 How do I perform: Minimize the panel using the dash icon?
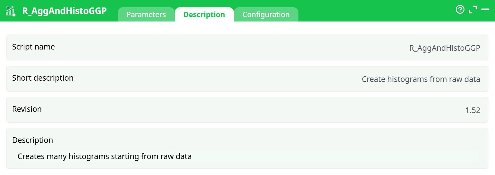pyautogui.click(x=485, y=10)
